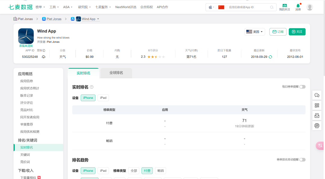Screen dimensions: 325x179
Task: Expand 研究院 menu
Action: (x=84, y=7)
